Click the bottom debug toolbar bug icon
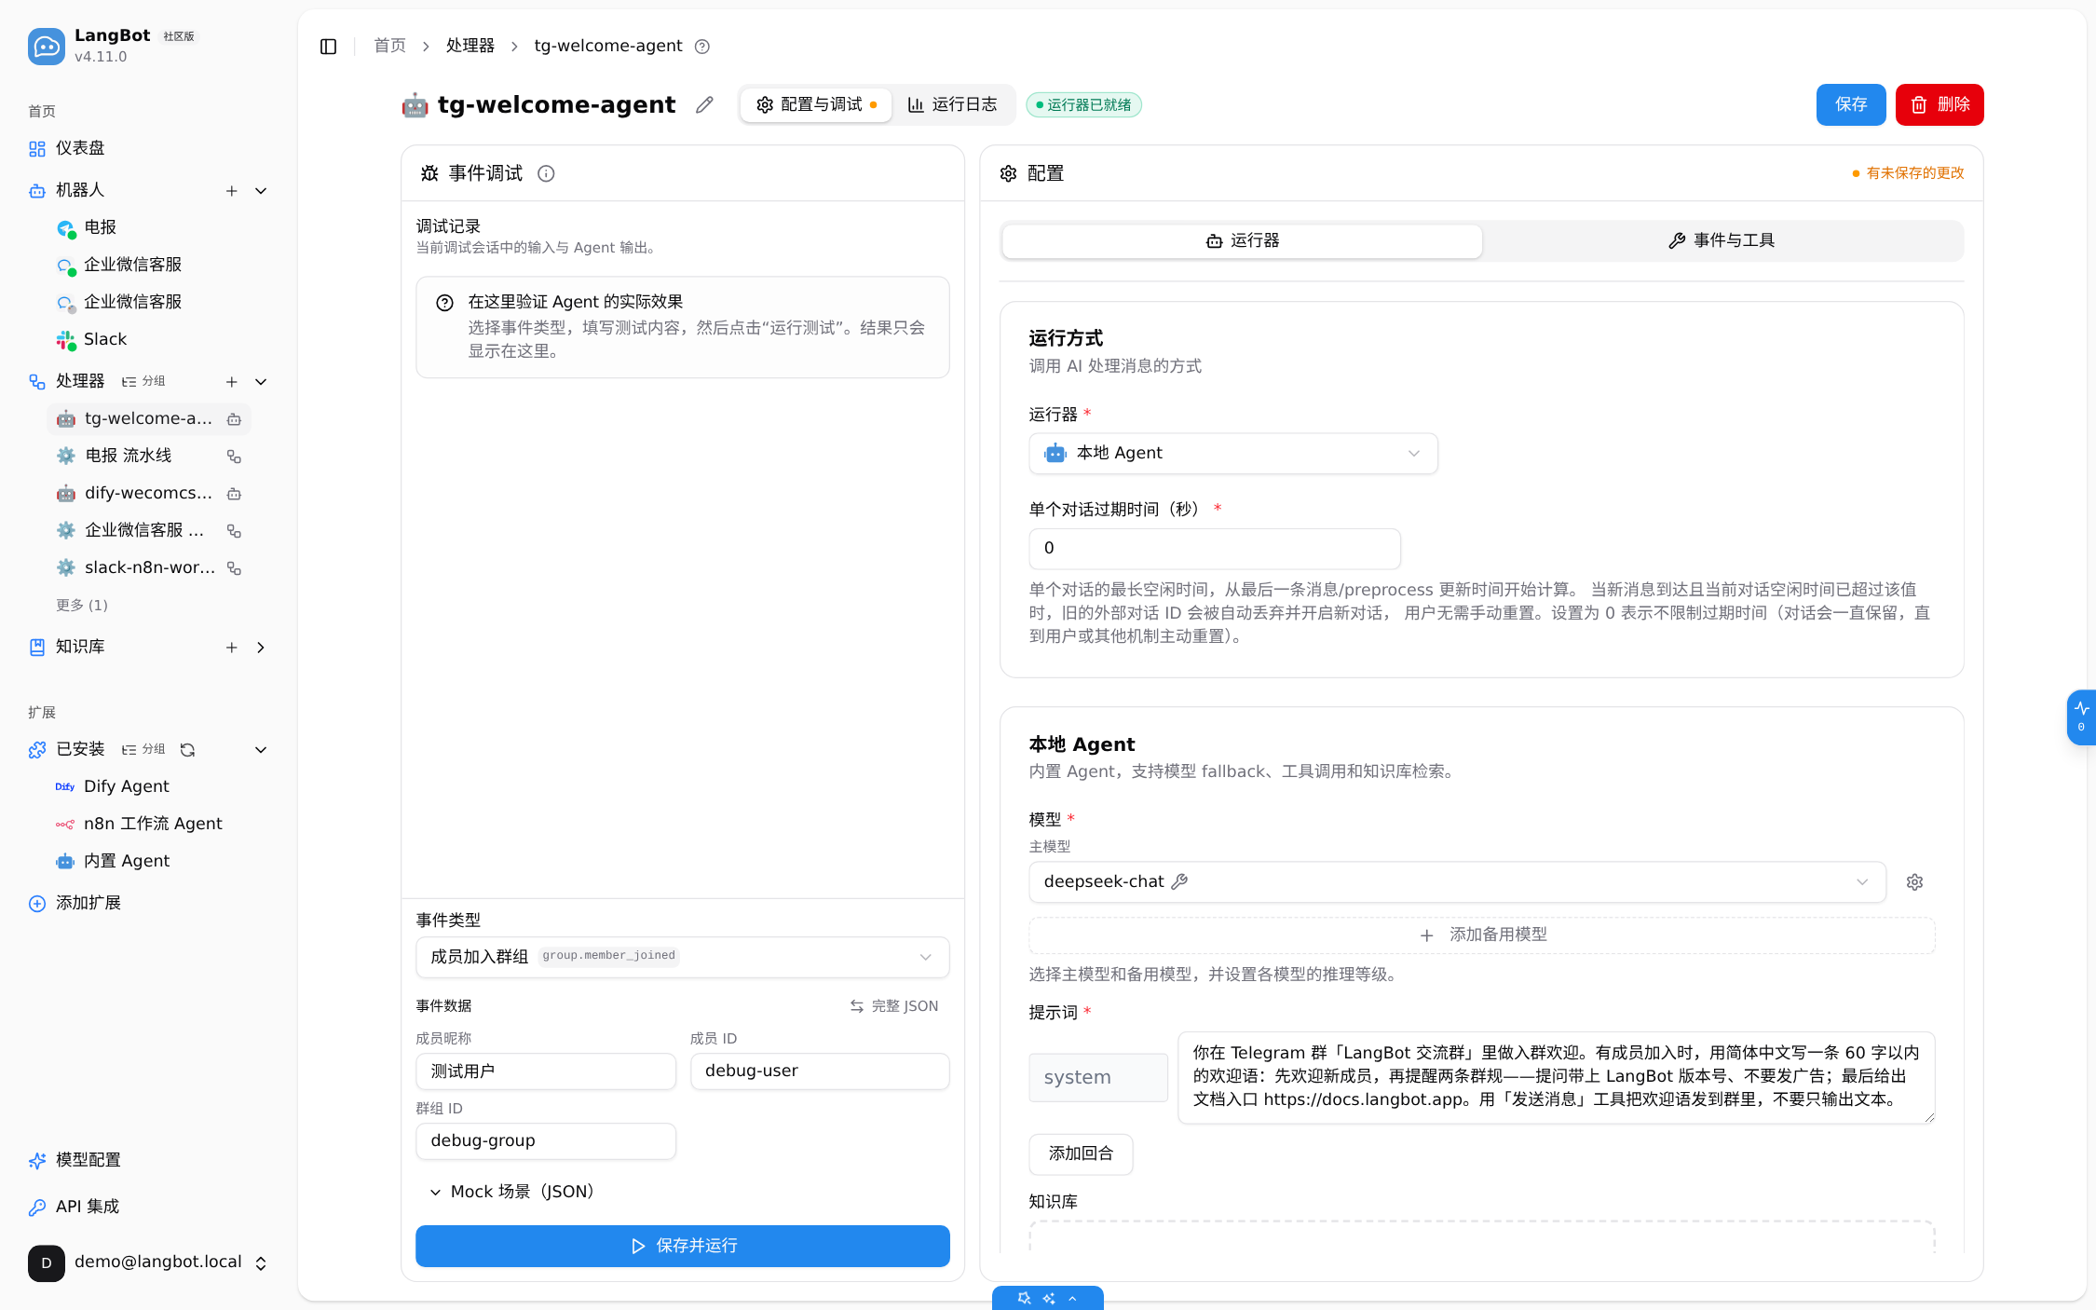2096x1310 pixels. point(1024,1298)
